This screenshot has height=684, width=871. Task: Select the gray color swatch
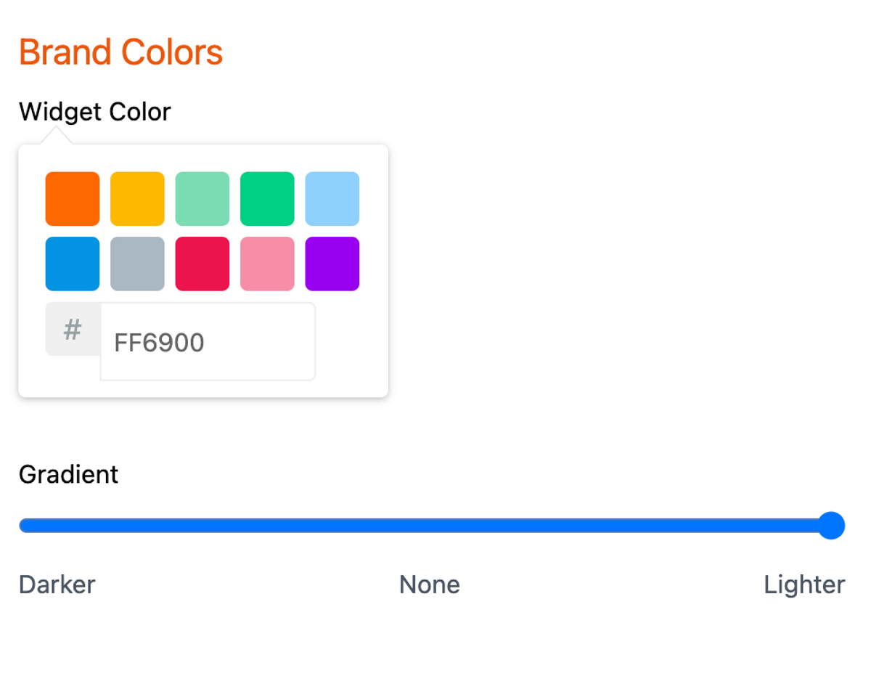tap(137, 264)
